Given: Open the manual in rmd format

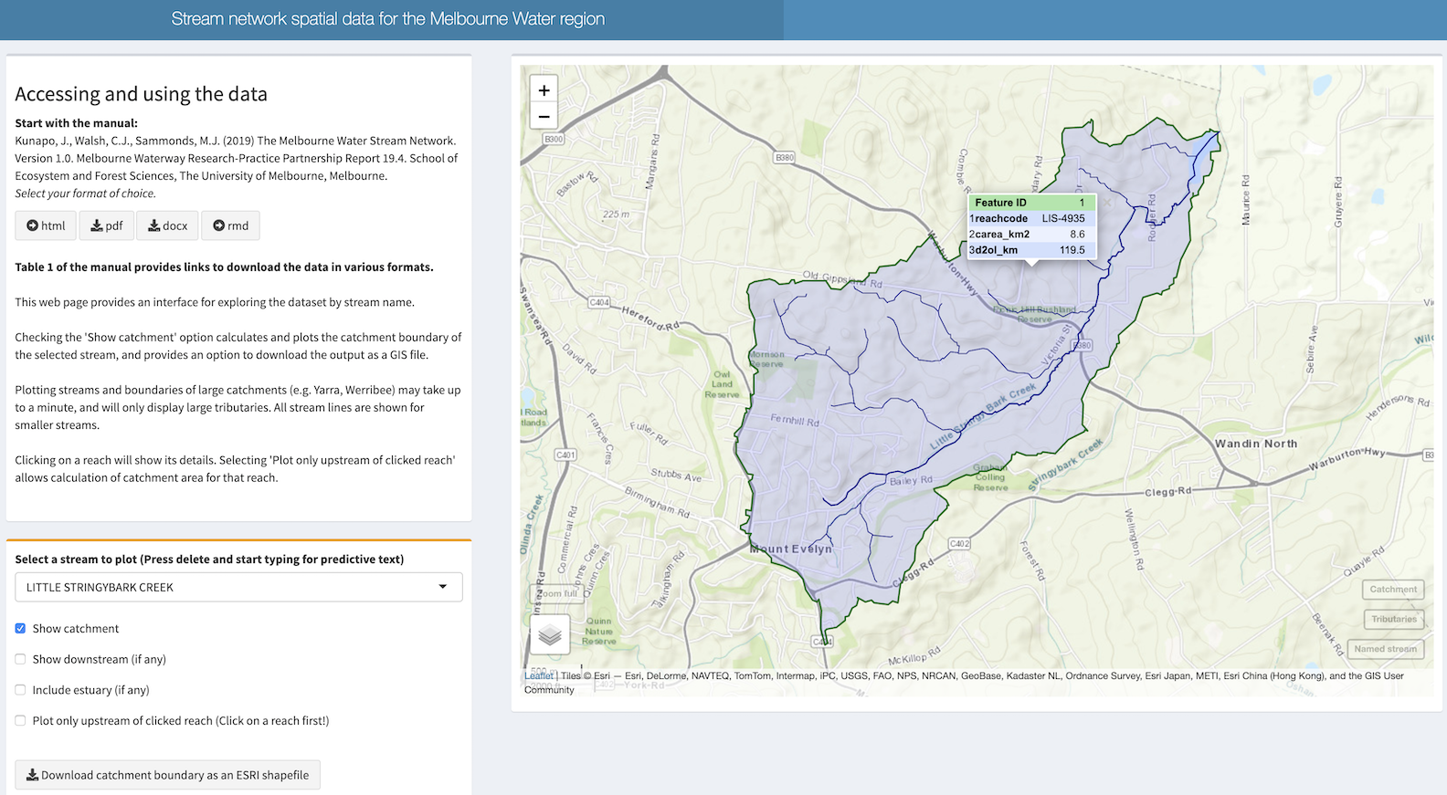Looking at the screenshot, I should (x=230, y=225).
